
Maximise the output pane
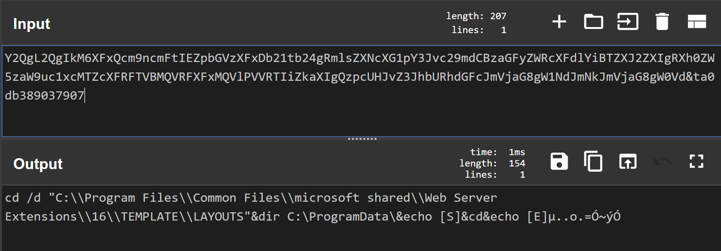pyautogui.click(x=696, y=162)
